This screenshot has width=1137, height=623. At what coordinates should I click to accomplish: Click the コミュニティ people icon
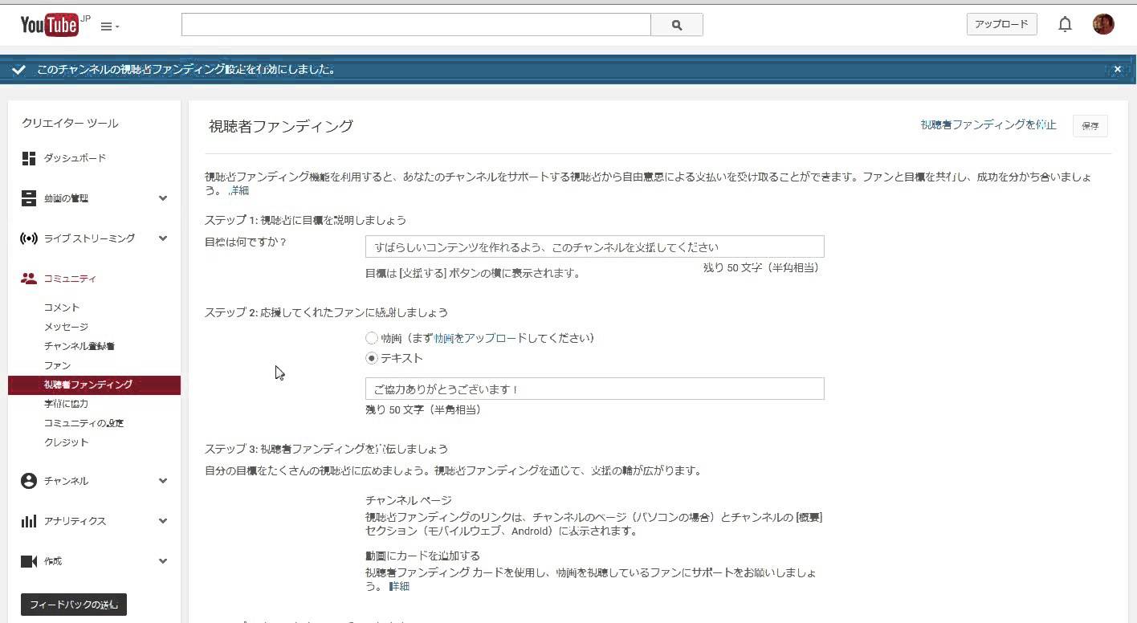point(29,279)
